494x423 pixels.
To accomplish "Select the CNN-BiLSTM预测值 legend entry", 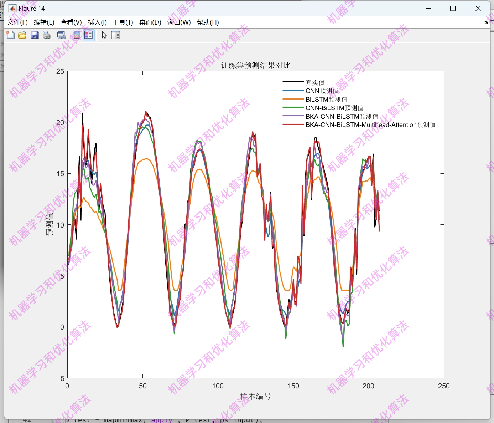I will [x=334, y=108].
